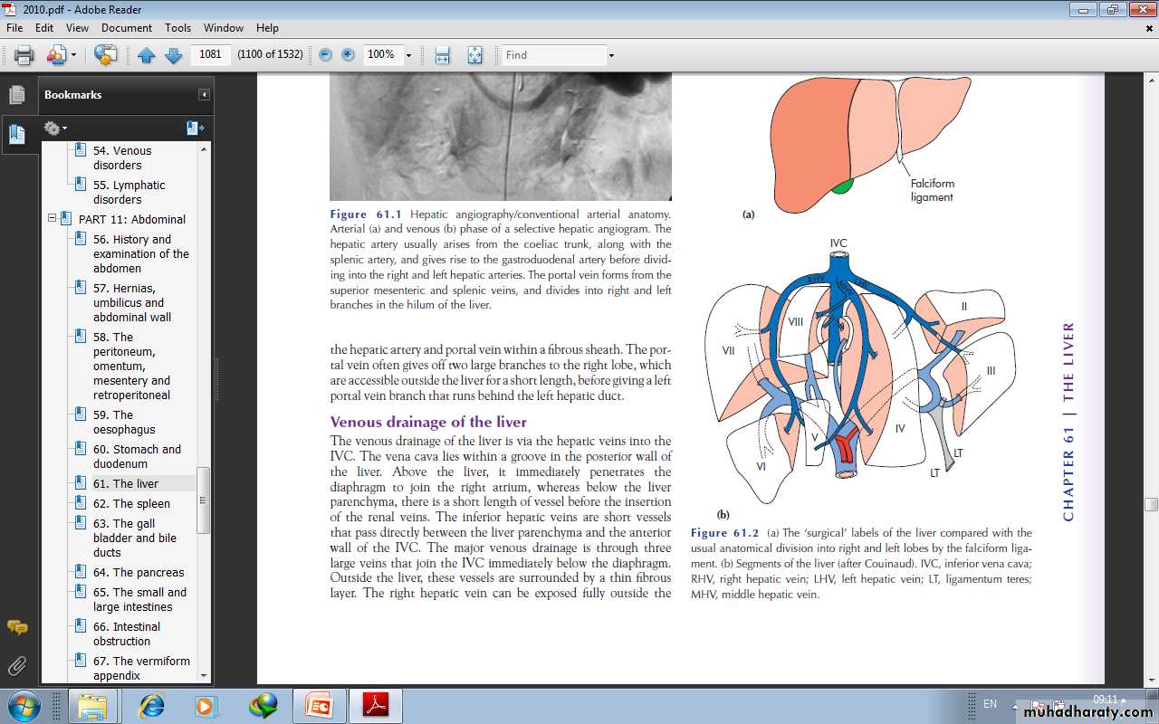Viewport: 1159px width, 724px height.
Task: Go to next page with down arrow
Action: [173, 55]
